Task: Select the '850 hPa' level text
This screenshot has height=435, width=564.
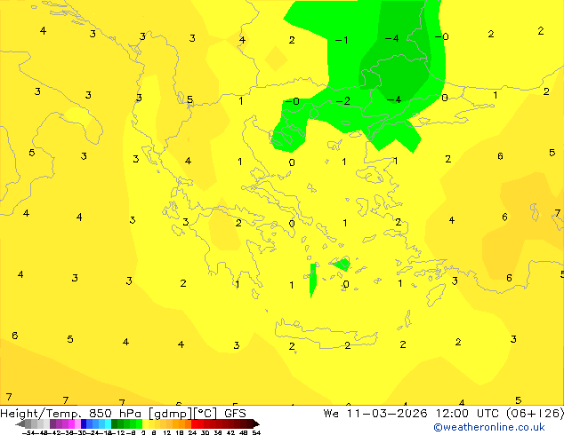Action: coord(115,414)
